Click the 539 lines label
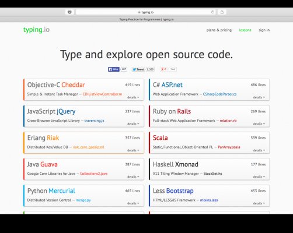Image resolution: width=293 pixels, height=233 pixels. [258, 138]
